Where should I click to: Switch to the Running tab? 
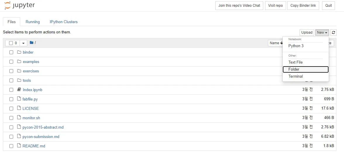coord(33,22)
